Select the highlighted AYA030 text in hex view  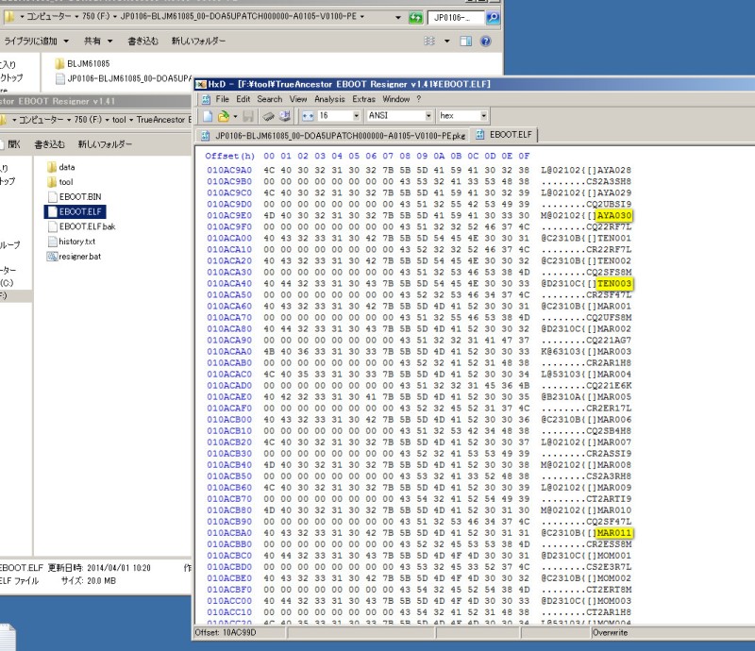614,215
